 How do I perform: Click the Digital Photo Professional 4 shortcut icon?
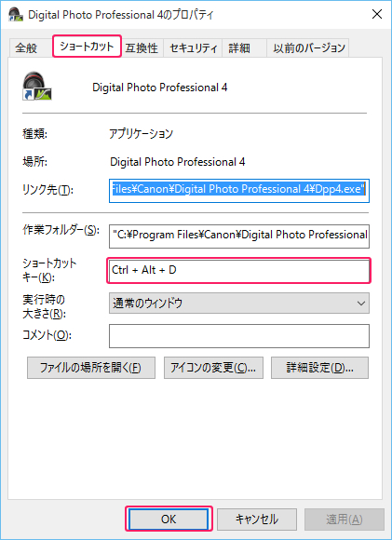(x=37, y=86)
